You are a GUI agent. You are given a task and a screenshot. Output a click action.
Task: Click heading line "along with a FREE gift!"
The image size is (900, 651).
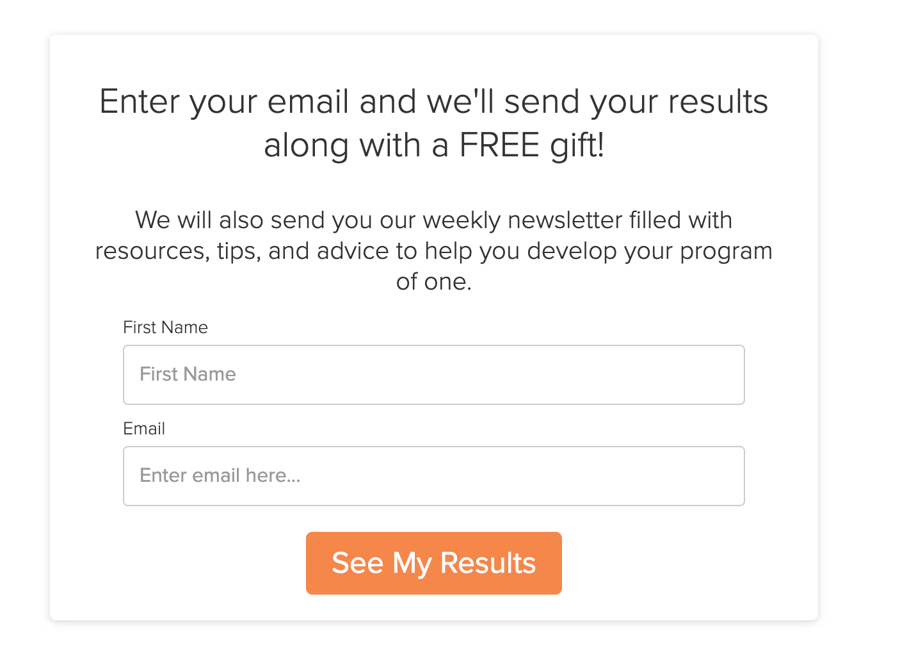click(433, 145)
